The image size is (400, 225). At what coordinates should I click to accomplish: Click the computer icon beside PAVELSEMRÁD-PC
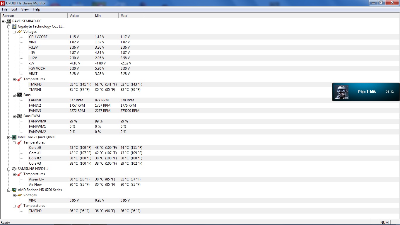coord(8,21)
